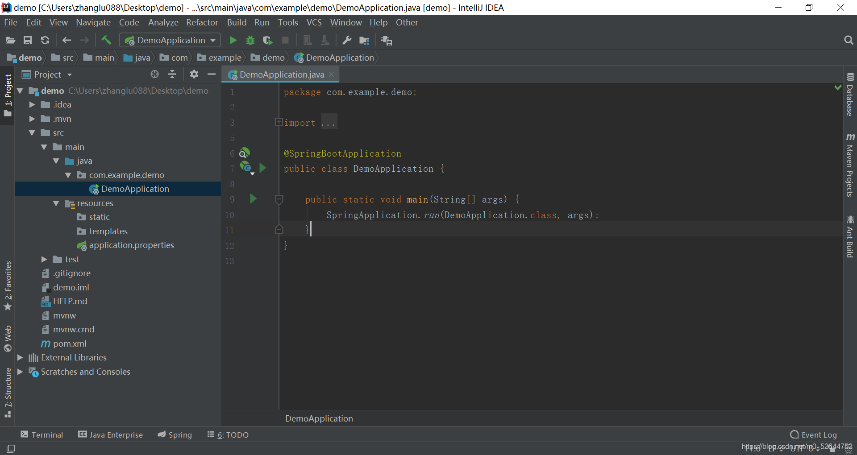This screenshot has width=857, height=455.
Task: Expand the test folder
Action: tap(44, 259)
